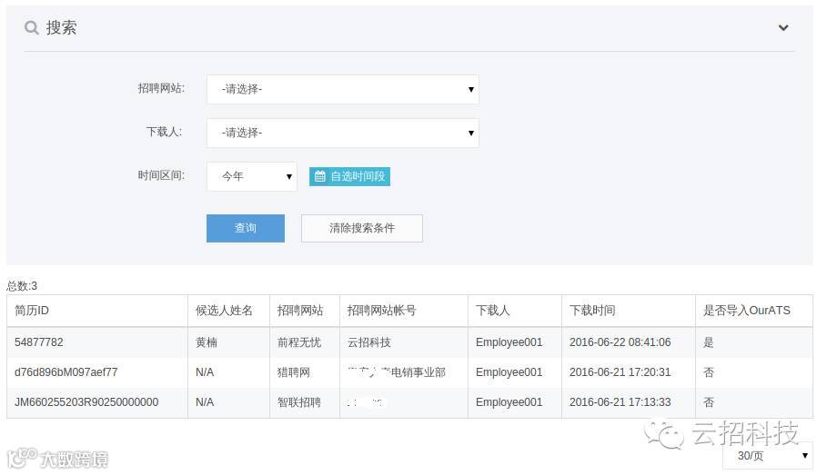
Task: Click the 总数:3 total count text
Action: pos(22,286)
